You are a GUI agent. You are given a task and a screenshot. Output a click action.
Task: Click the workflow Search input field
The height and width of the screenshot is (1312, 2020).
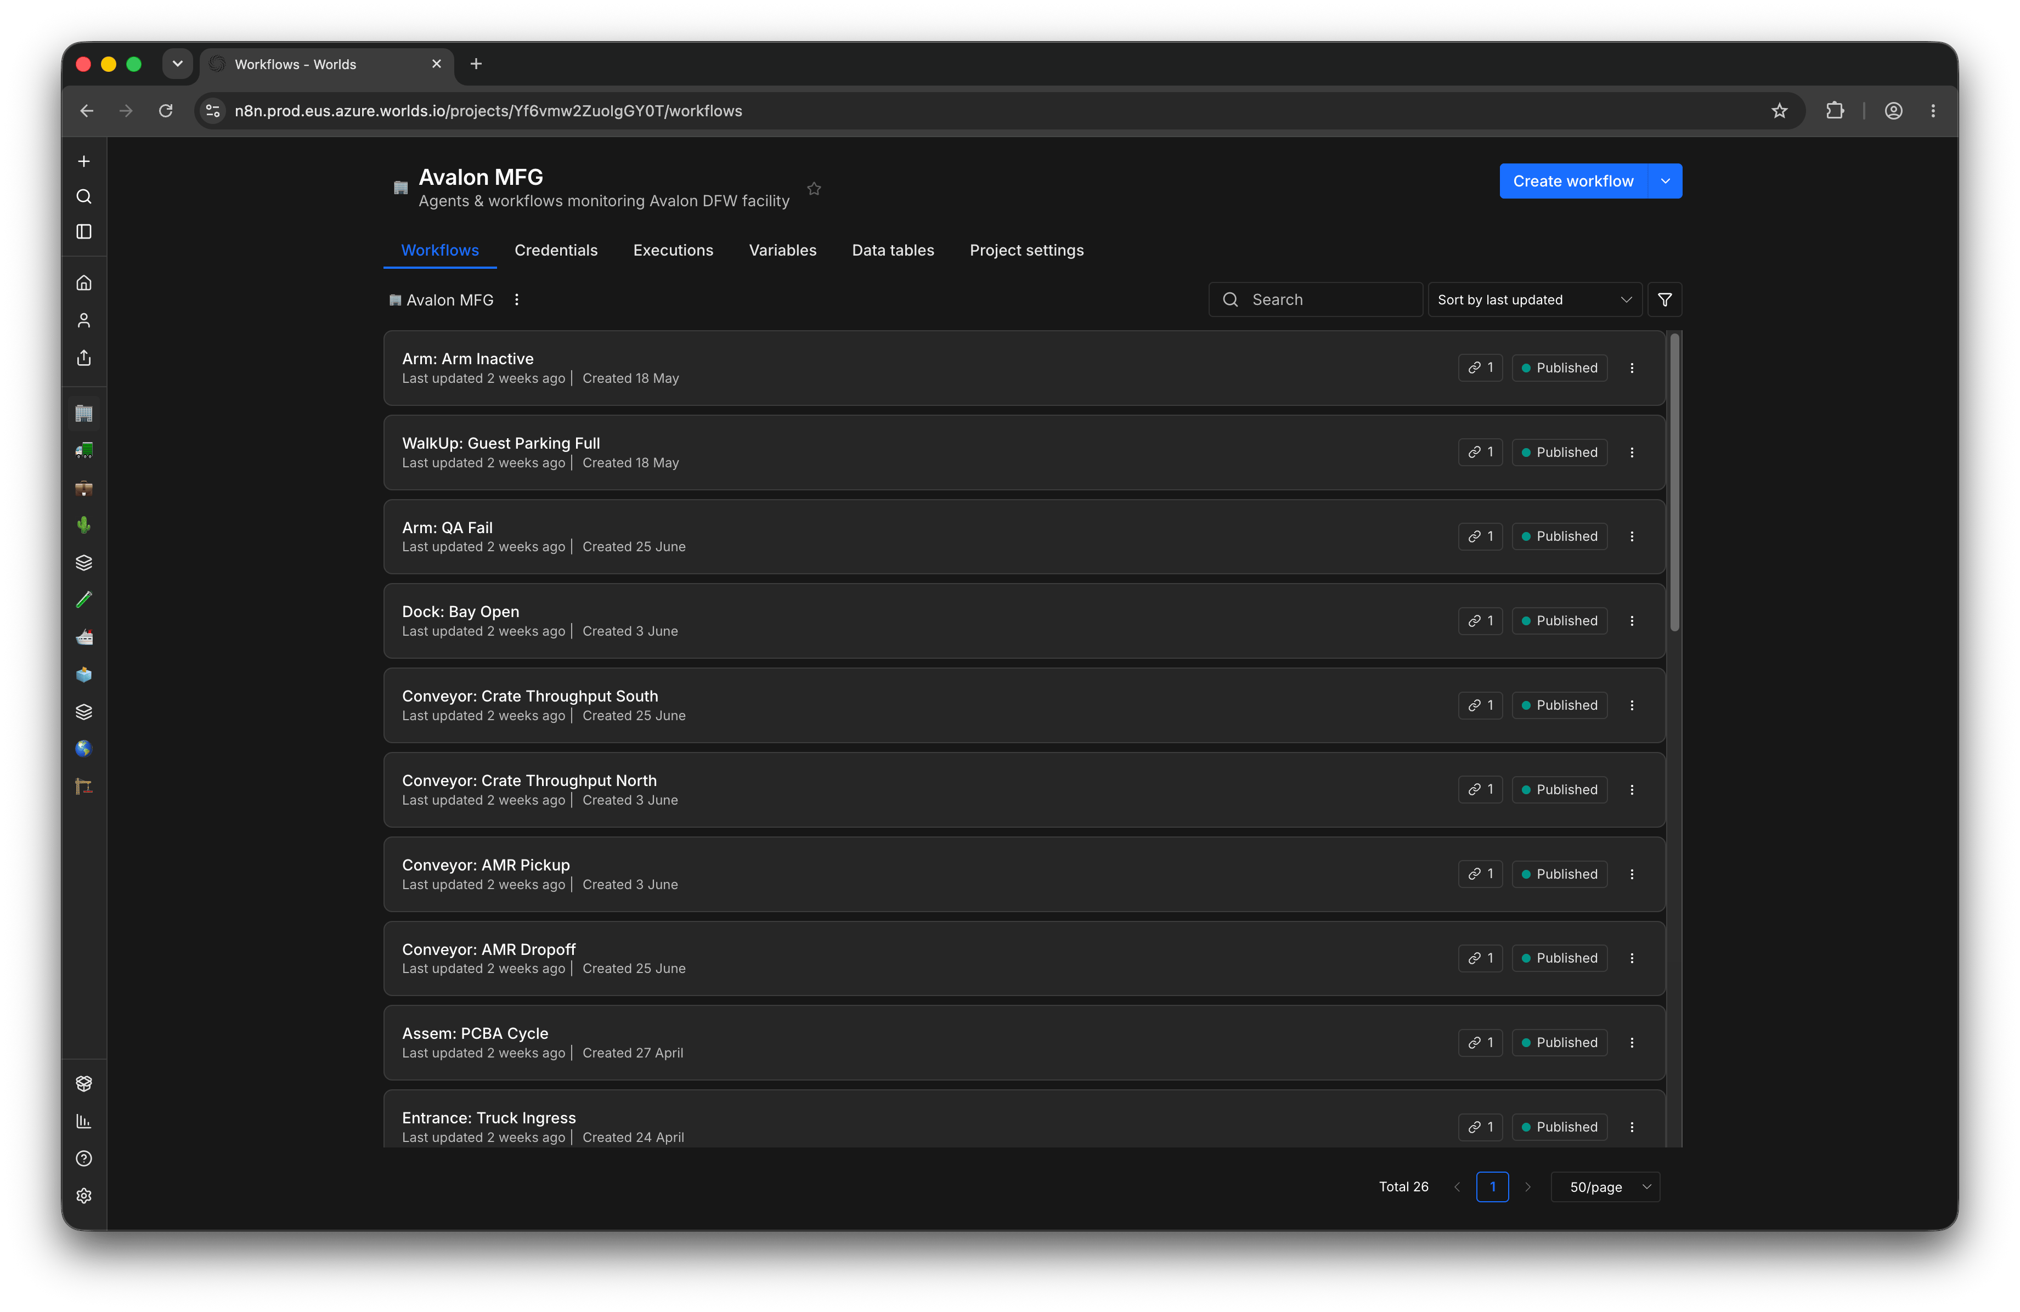point(1316,299)
